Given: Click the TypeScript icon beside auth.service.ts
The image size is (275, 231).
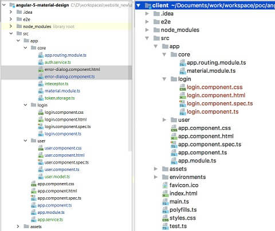Looking at the screenshot, I should [41, 62].
